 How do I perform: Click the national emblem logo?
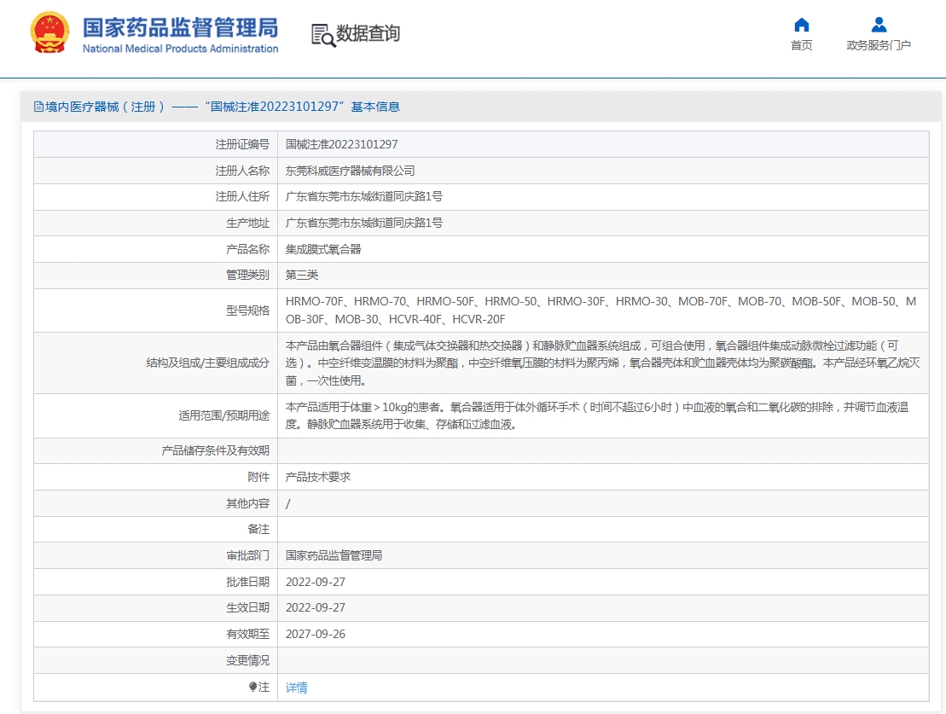pos(49,33)
